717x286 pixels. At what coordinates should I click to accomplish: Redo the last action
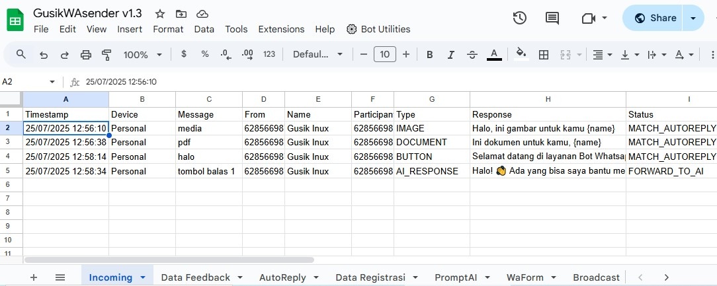point(64,55)
